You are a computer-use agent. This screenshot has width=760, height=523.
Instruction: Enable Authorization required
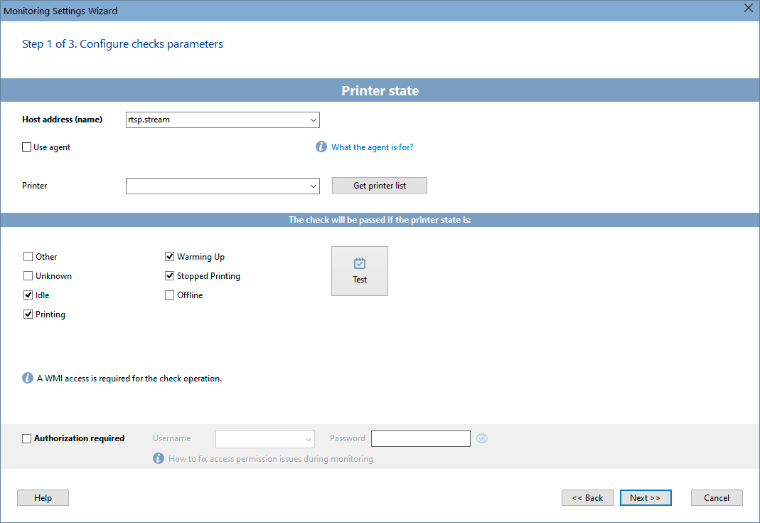(26, 438)
